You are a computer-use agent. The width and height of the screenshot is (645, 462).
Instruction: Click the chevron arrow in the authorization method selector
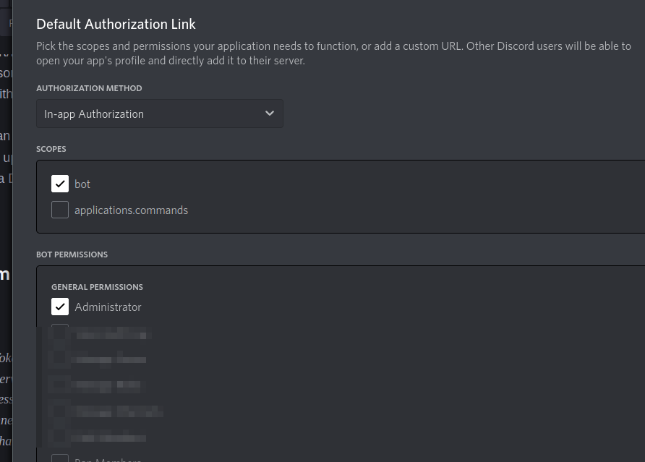click(269, 114)
